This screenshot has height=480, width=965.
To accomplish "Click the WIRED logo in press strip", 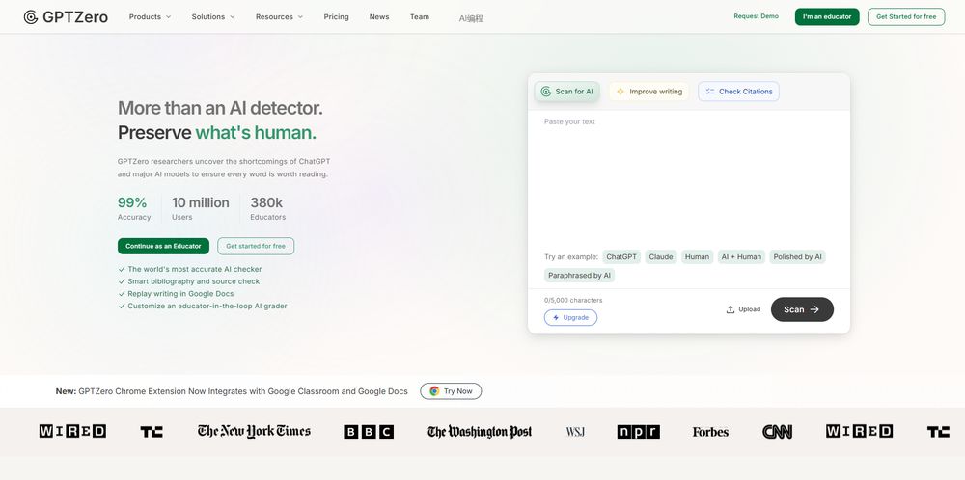I will [72, 431].
